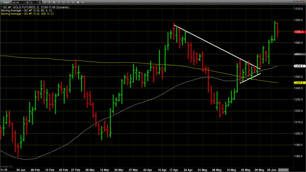306x172 pixels.
Task: Click the GOLD FUTURES chart title line
Action: click(x=32, y=8)
